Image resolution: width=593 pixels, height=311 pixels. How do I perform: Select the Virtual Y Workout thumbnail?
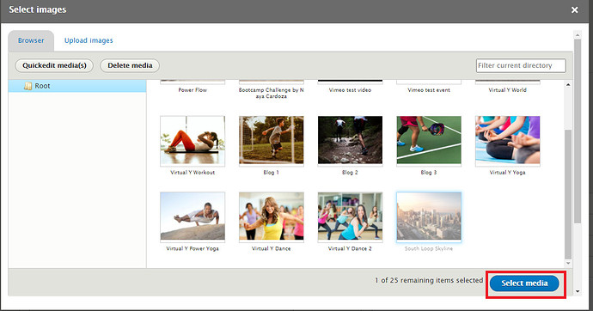(x=193, y=141)
